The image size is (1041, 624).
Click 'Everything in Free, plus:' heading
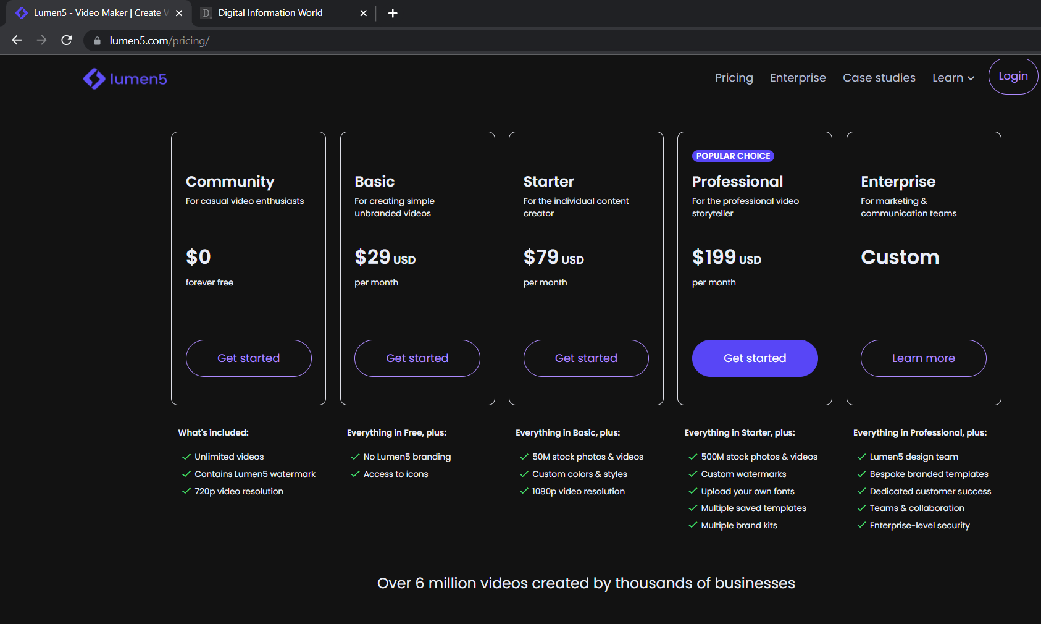tap(396, 432)
